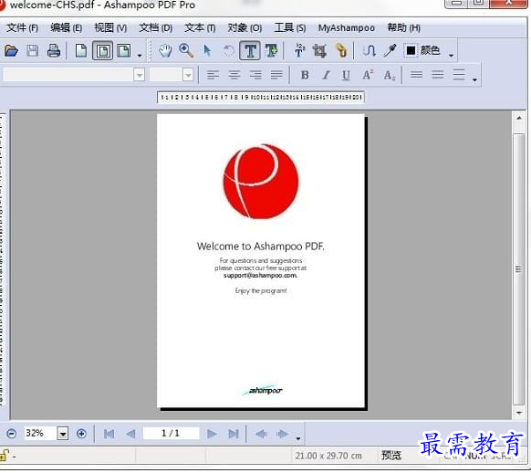Open the 文本 (T) menu
The height and width of the screenshot is (473, 531).
click(200, 27)
